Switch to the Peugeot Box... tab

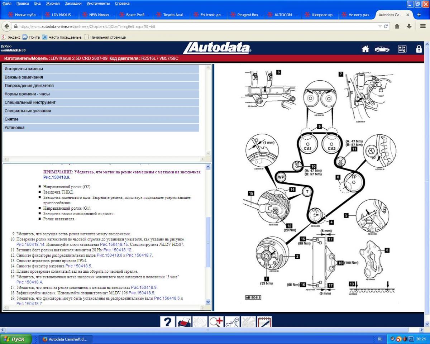click(247, 15)
